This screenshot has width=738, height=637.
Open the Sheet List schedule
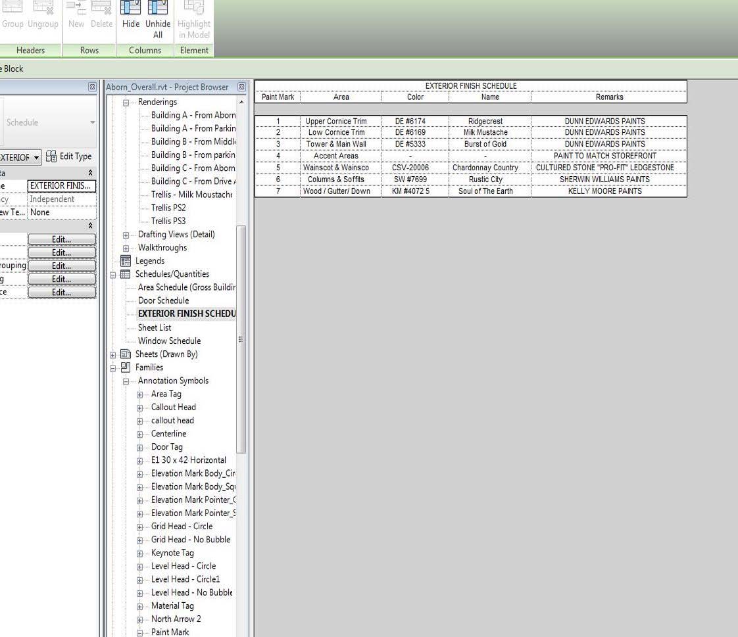[155, 327]
